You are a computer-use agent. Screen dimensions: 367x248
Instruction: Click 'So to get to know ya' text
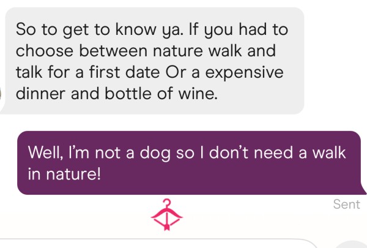pyautogui.click(x=99, y=31)
